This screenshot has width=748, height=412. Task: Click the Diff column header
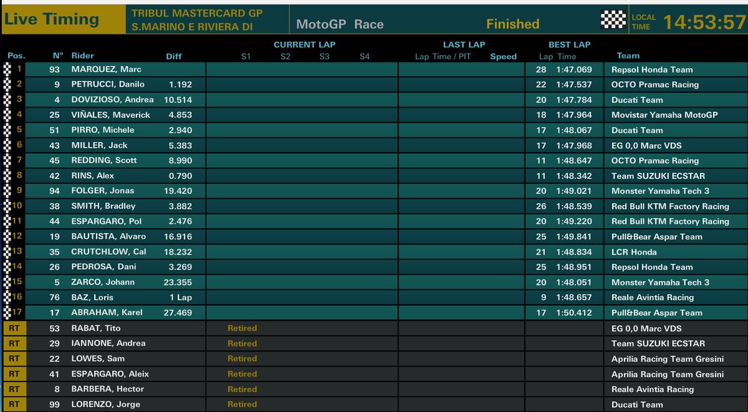173,56
